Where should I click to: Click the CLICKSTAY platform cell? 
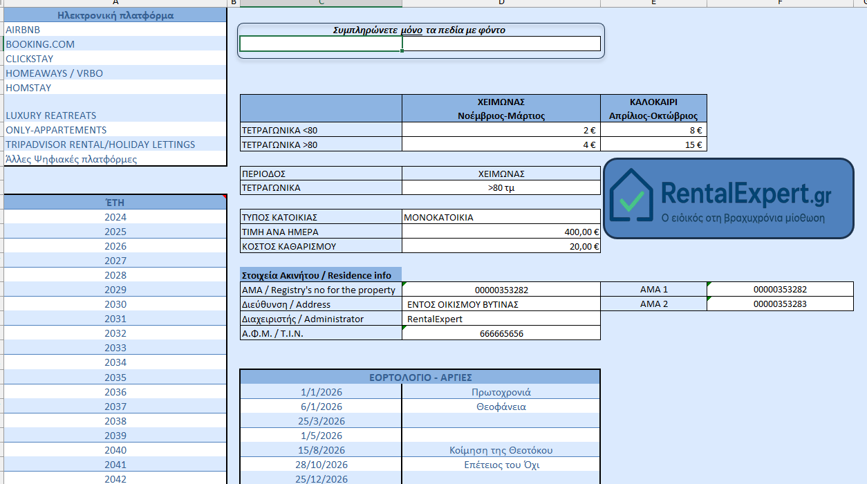[x=115, y=59]
